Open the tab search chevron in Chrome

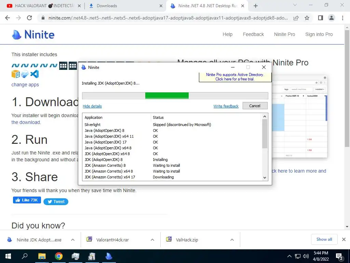[x=295, y=5]
